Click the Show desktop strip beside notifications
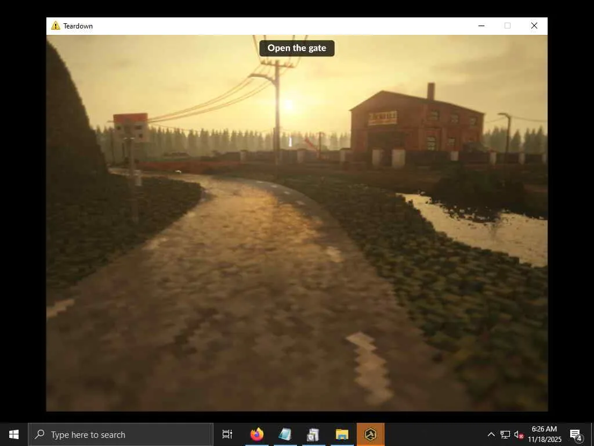594x446 pixels. (592, 434)
